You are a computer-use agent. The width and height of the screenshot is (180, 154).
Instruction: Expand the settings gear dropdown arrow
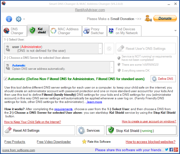24,19
